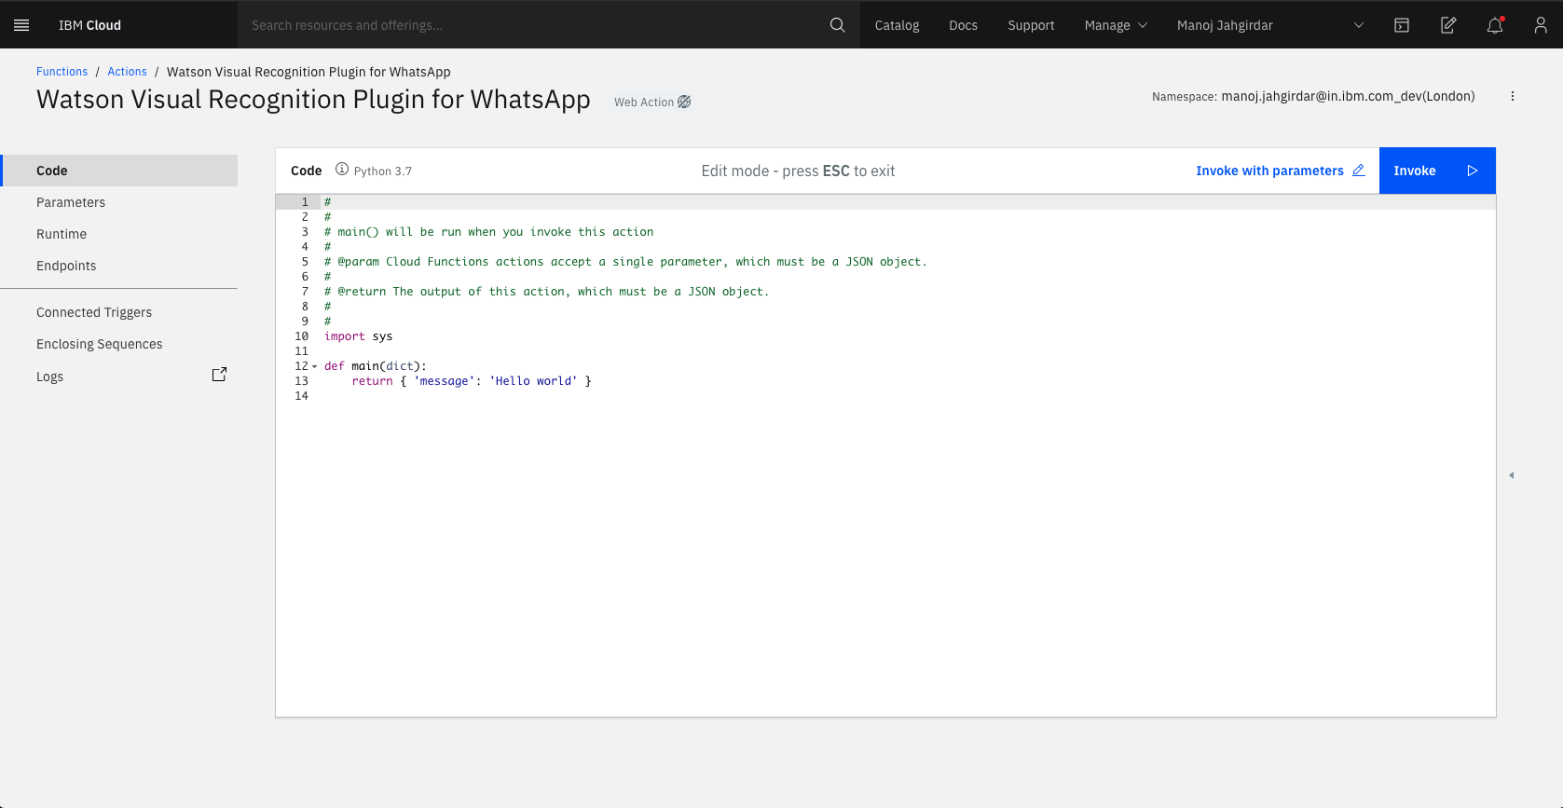1563x808 pixels.
Task: Click the comment 'main() will be run when you invoke'
Action: click(488, 232)
